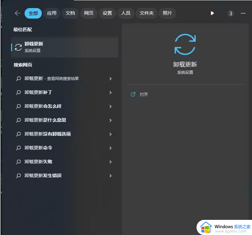252x235 pixels.
Task: Click the large blue sync icon in preview pane
Action: [185, 44]
